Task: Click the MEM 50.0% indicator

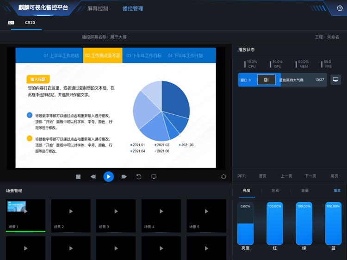Action: coord(302,64)
